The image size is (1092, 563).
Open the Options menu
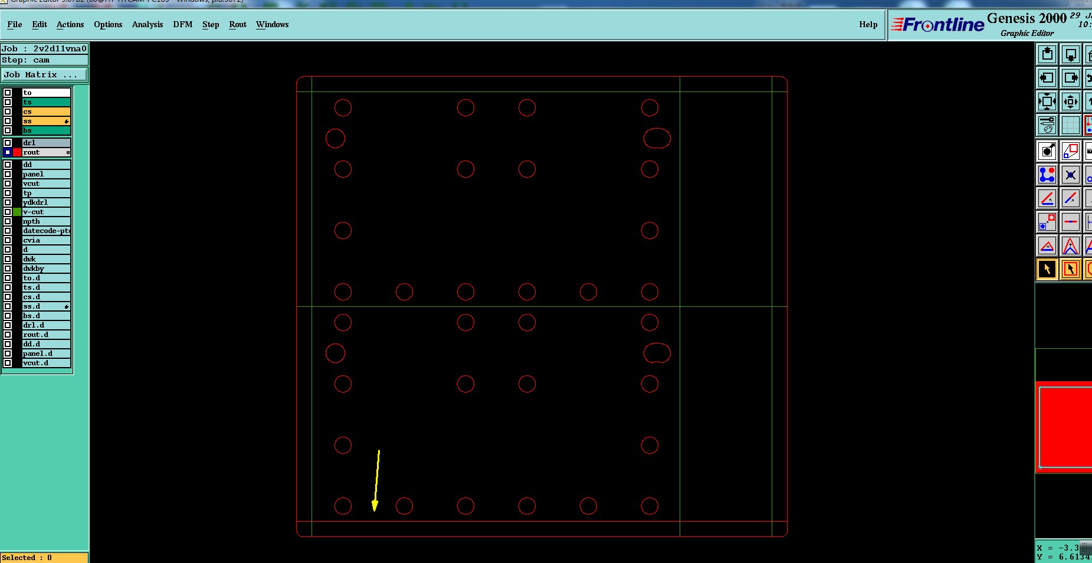pyautogui.click(x=108, y=24)
